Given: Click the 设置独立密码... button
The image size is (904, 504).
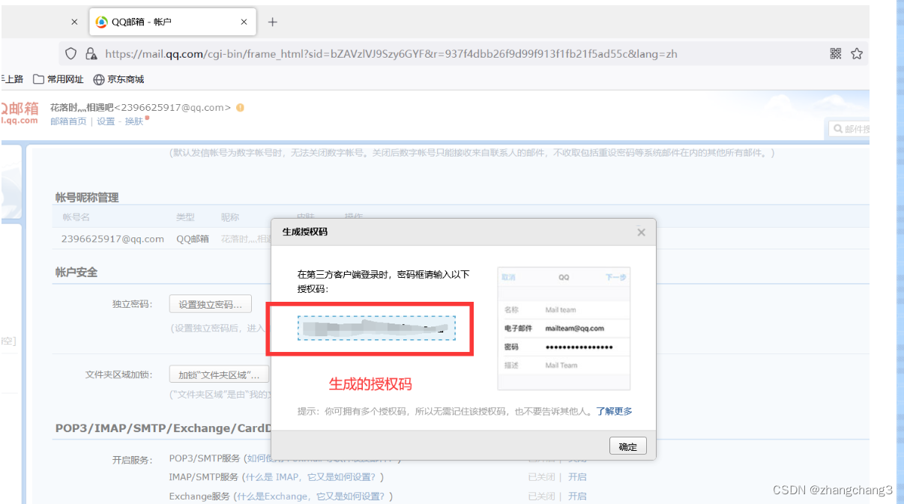Looking at the screenshot, I should [x=211, y=305].
